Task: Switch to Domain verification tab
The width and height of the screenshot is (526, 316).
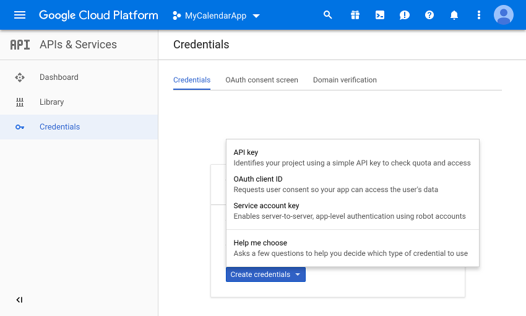Action: 345,80
